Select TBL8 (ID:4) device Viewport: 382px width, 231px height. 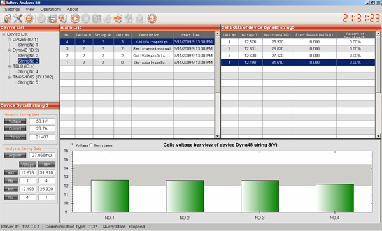[24, 66]
